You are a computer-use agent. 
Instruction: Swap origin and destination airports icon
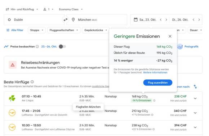click(x=66, y=20)
